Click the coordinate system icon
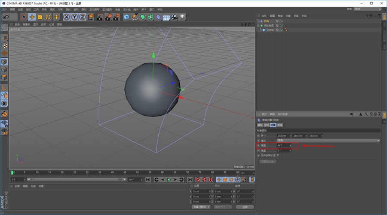387x215 pixels. coord(91,17)
